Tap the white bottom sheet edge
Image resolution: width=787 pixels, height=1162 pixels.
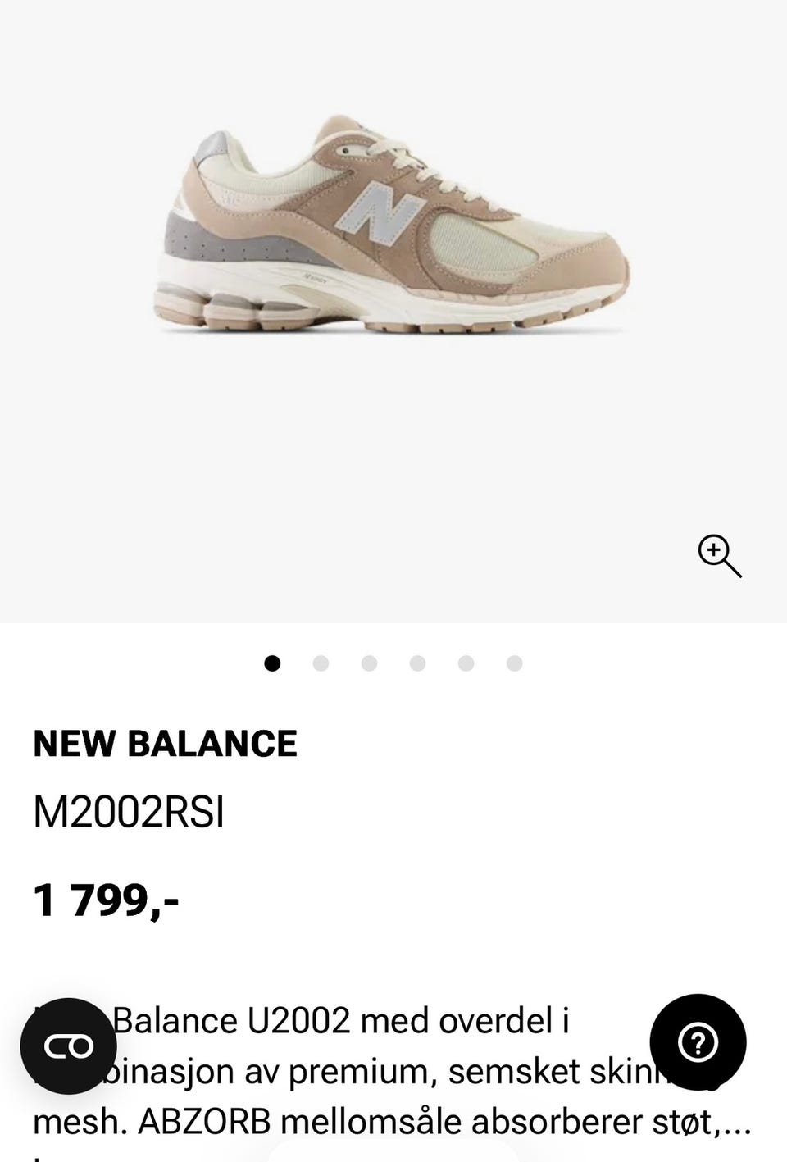[393, 1151]
